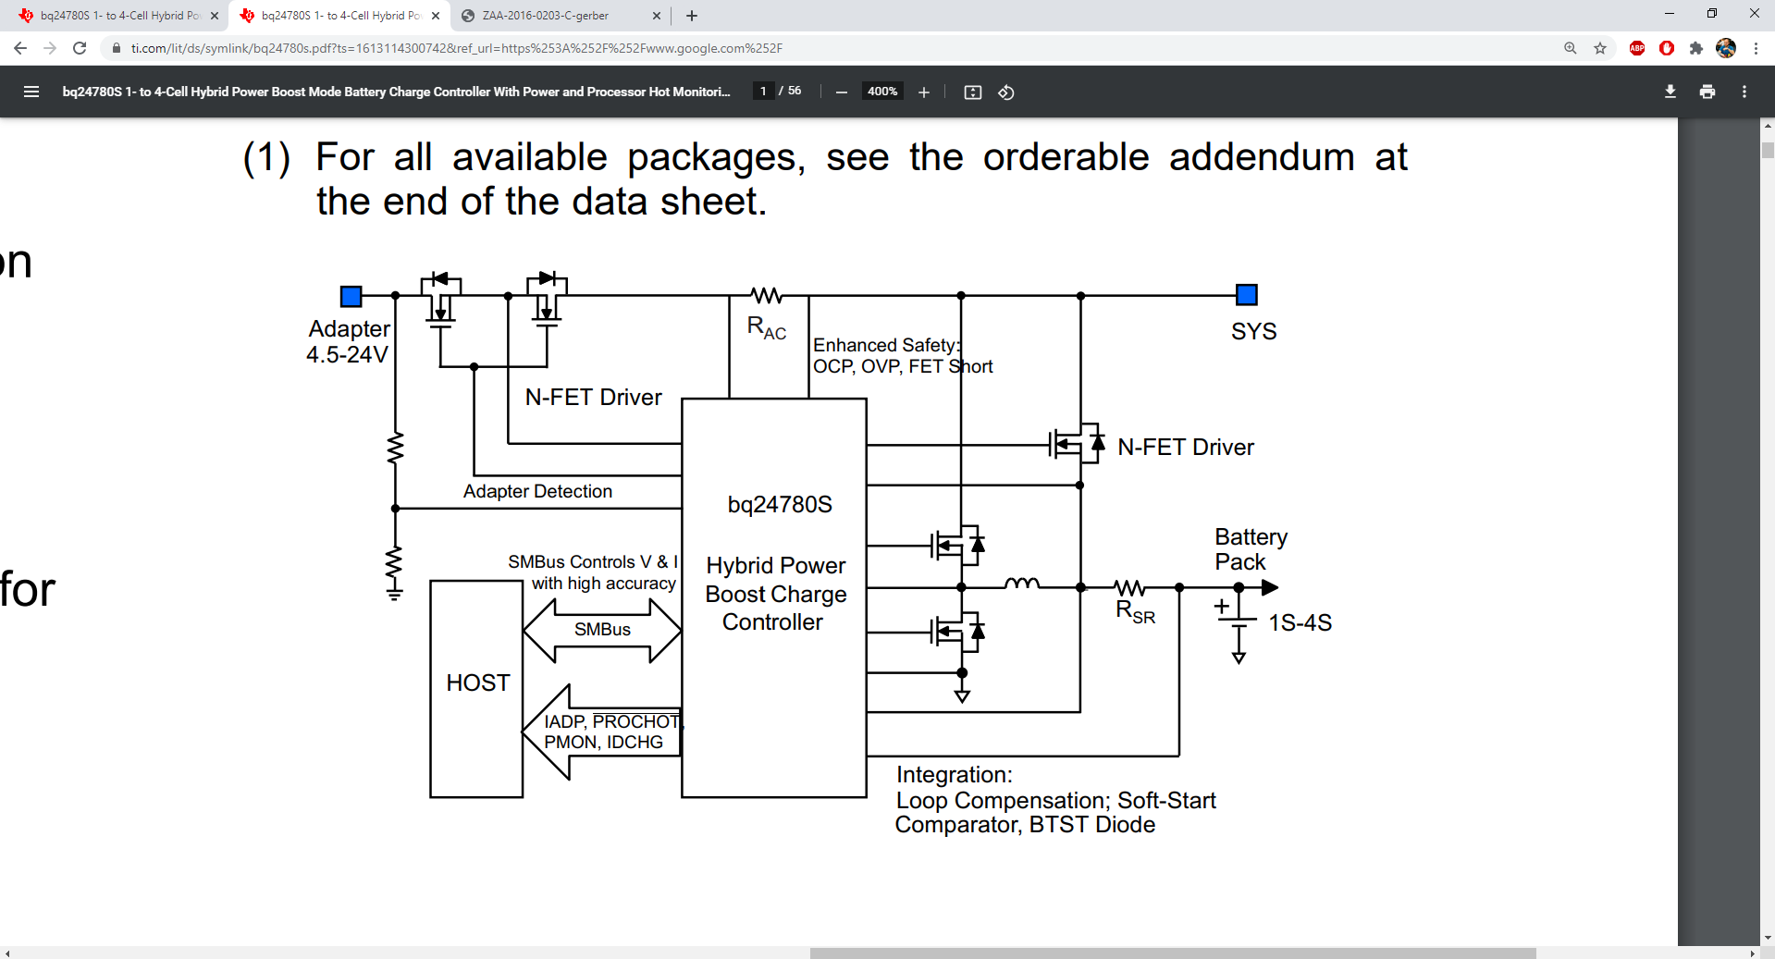Screen dimensions: 1775x959
Task: Click the 'Loop Compensation; Soft-Start' line
Action: coord(1055,801)
